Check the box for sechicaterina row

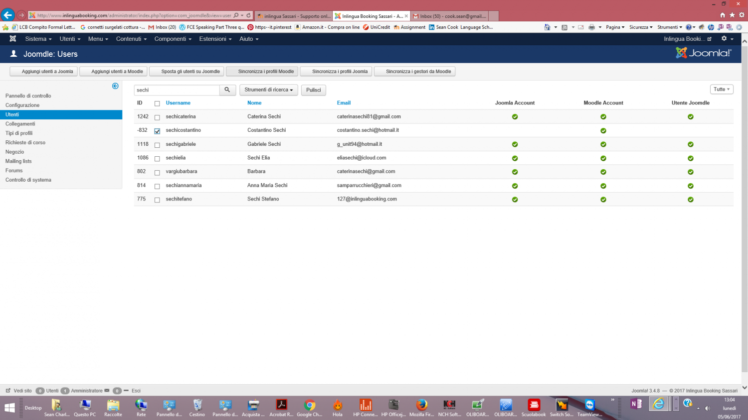[x=157, y=117]
